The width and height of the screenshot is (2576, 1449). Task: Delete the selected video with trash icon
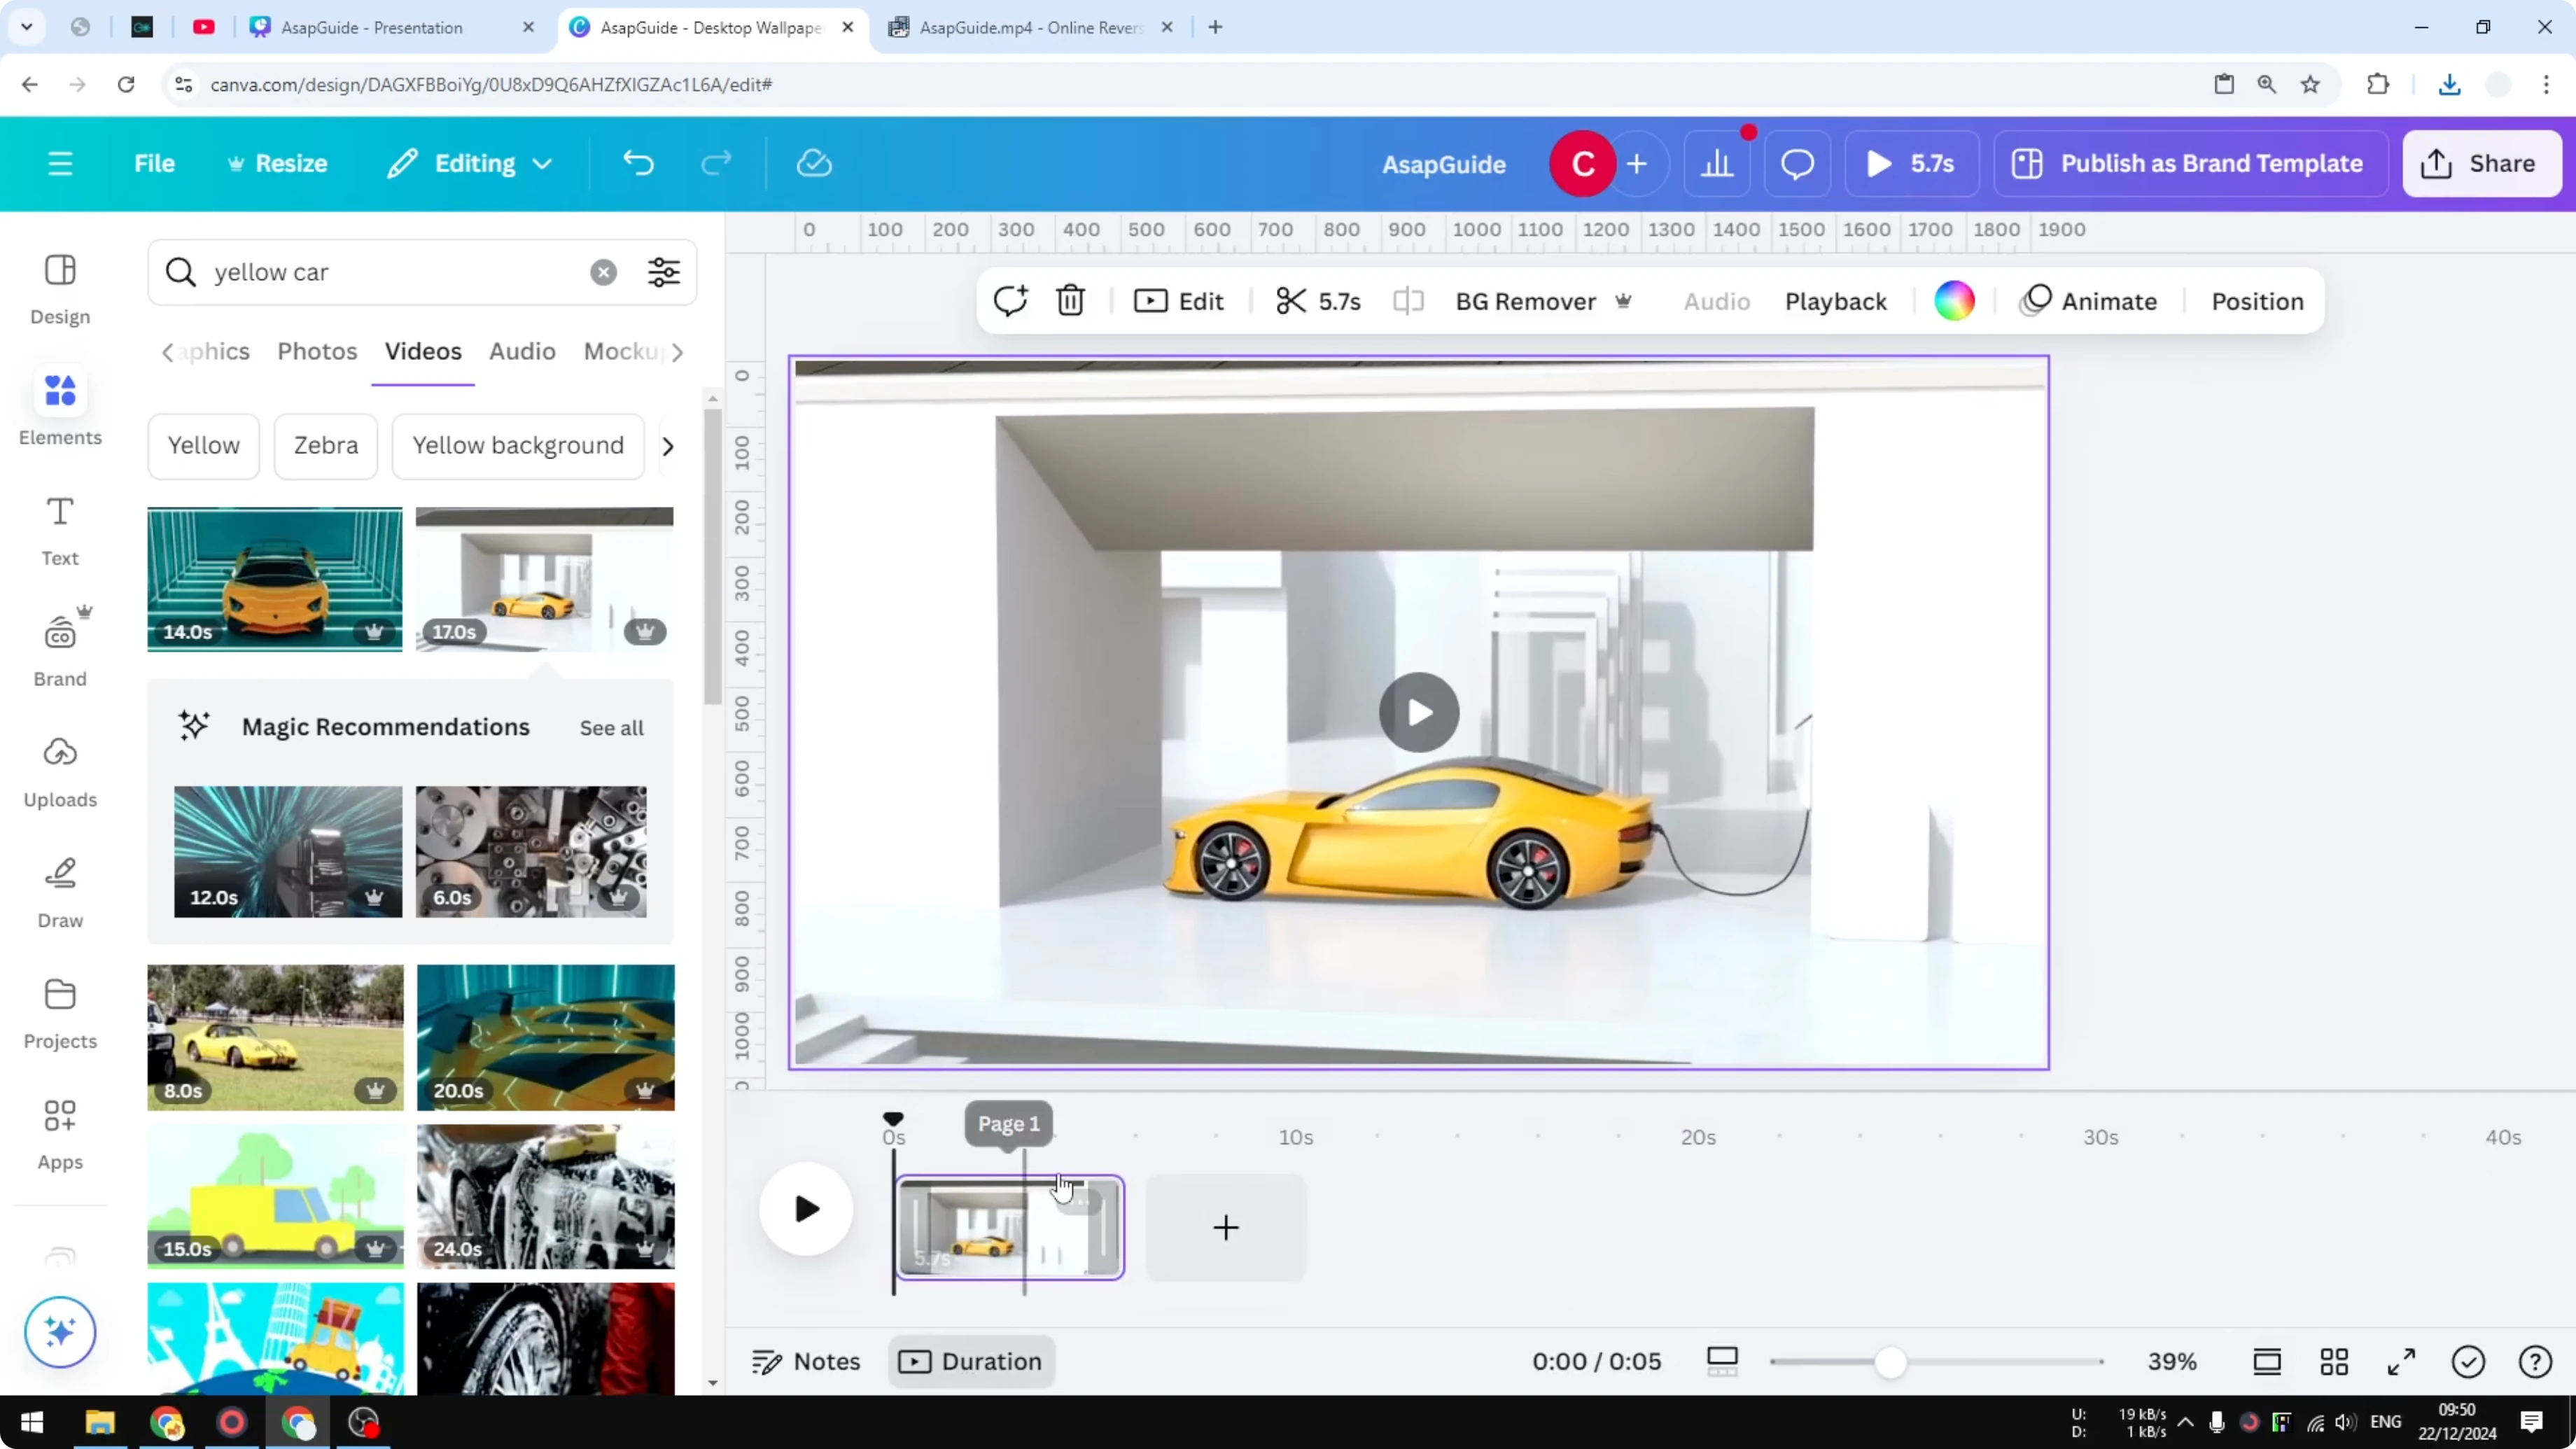pyautogui.click(x=1069, y=300)
